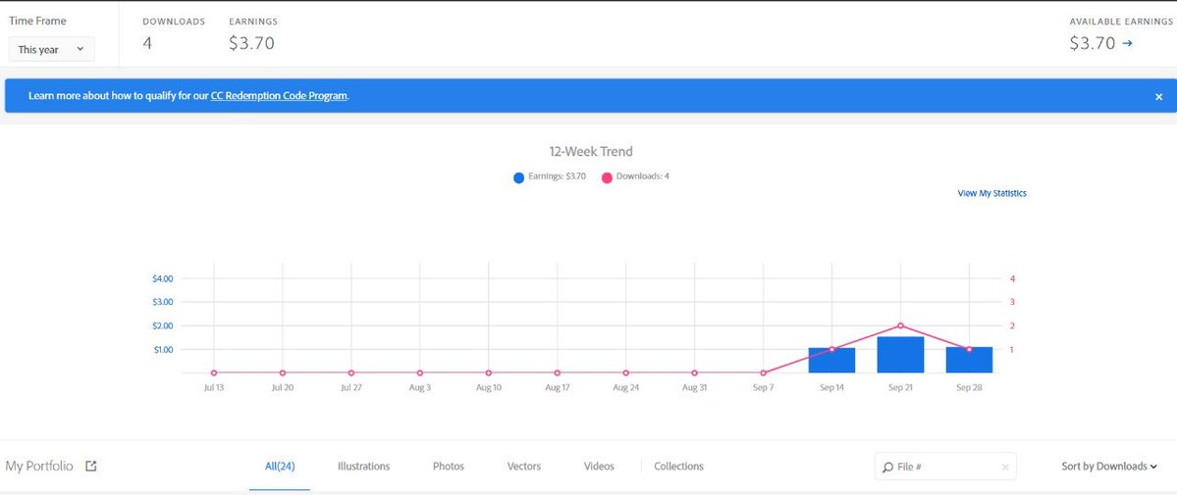Click the Sep 21 earnings bar
1177x495 pixels.
tap(900, 355)
